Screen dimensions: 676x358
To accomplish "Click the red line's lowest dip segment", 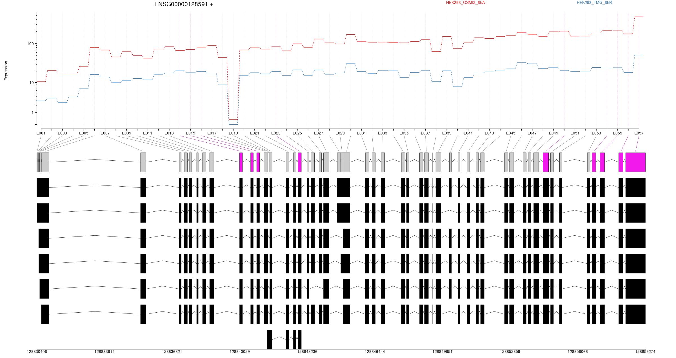I will click(233, 120).
